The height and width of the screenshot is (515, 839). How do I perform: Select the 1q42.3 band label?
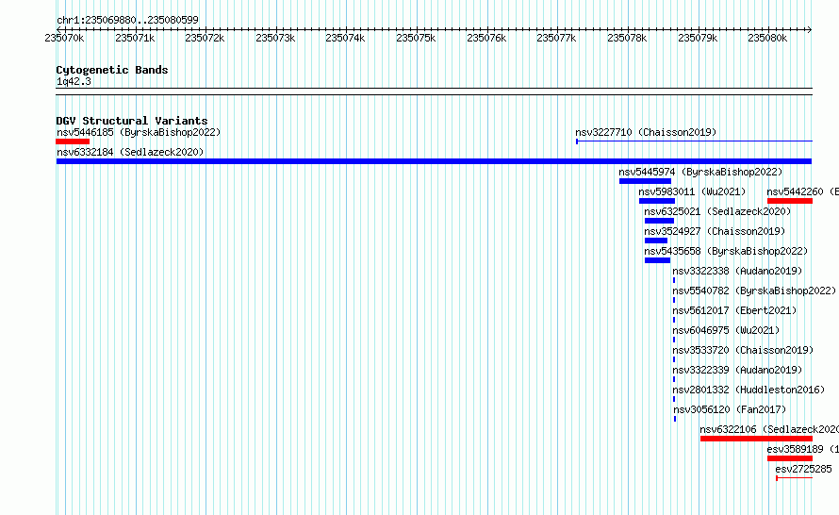click(74, 81)
